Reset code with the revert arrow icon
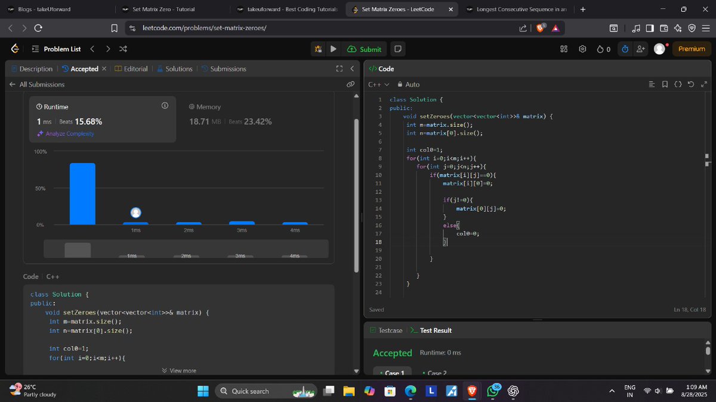The height and width of the screenshot is (402, 716). click(x=691, y=84)
